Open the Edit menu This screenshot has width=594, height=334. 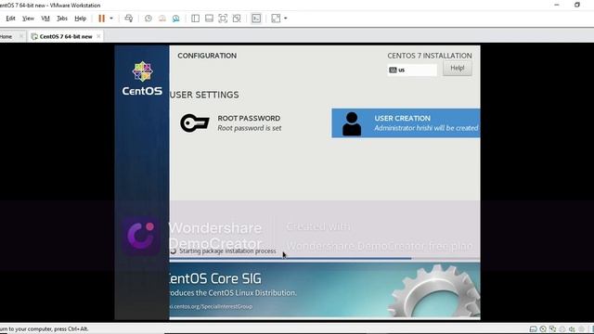click(10, 19)
